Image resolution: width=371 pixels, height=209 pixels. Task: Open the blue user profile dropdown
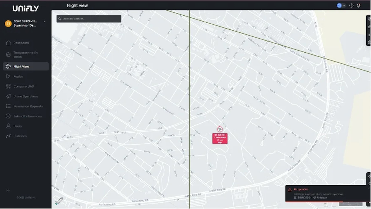341,5
